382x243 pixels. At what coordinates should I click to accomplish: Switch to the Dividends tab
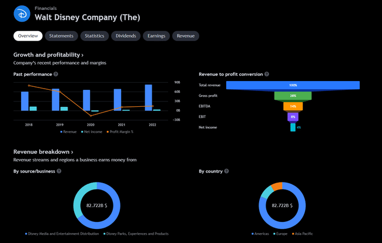coord(126,36)
